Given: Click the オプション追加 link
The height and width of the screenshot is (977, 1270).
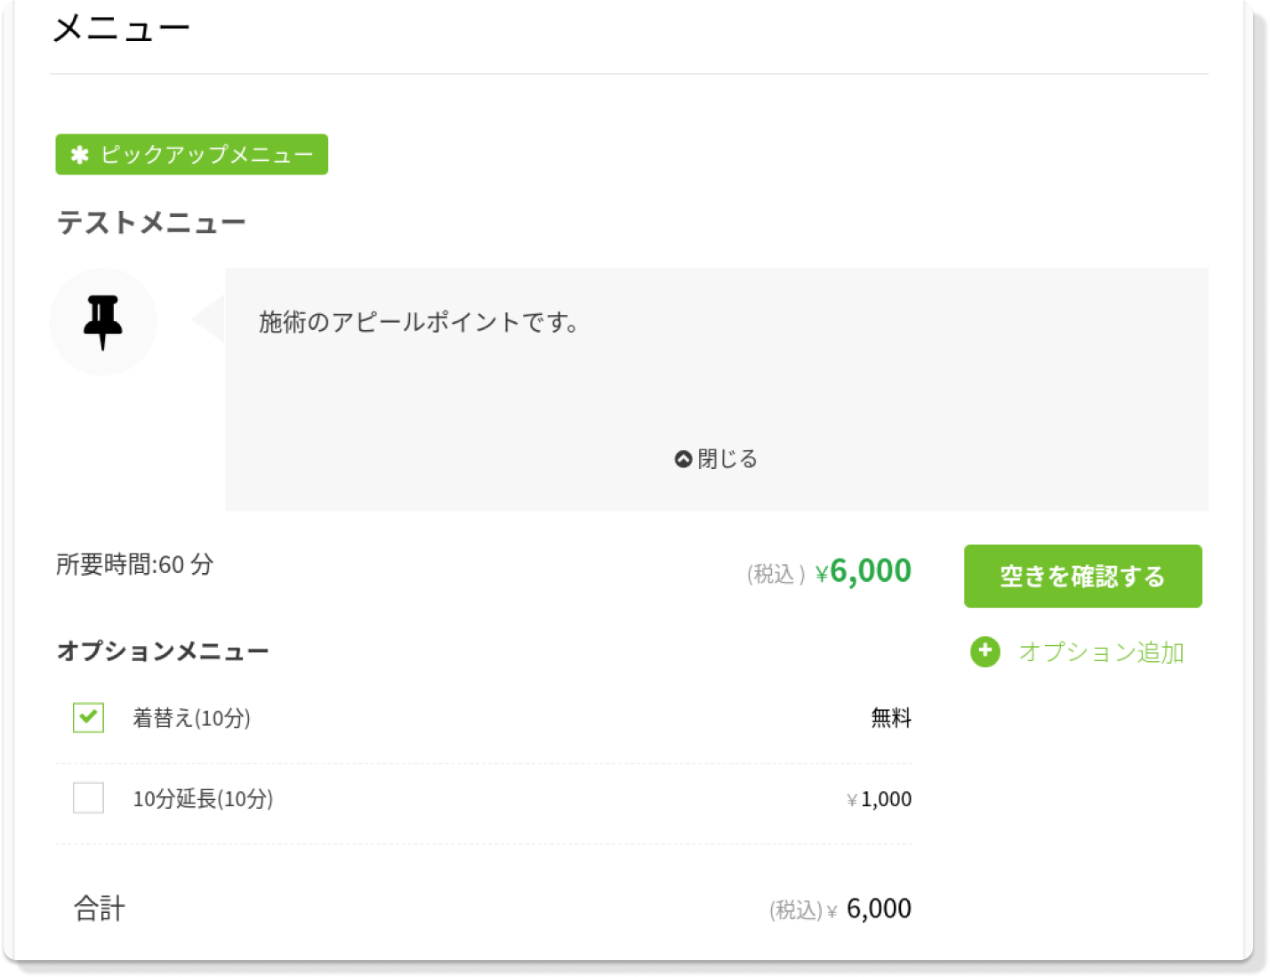Looking at the screenshot, I should 1101,651.
